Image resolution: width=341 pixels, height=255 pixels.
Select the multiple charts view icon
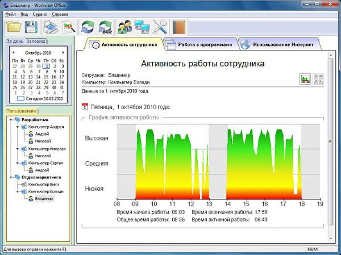318,79
